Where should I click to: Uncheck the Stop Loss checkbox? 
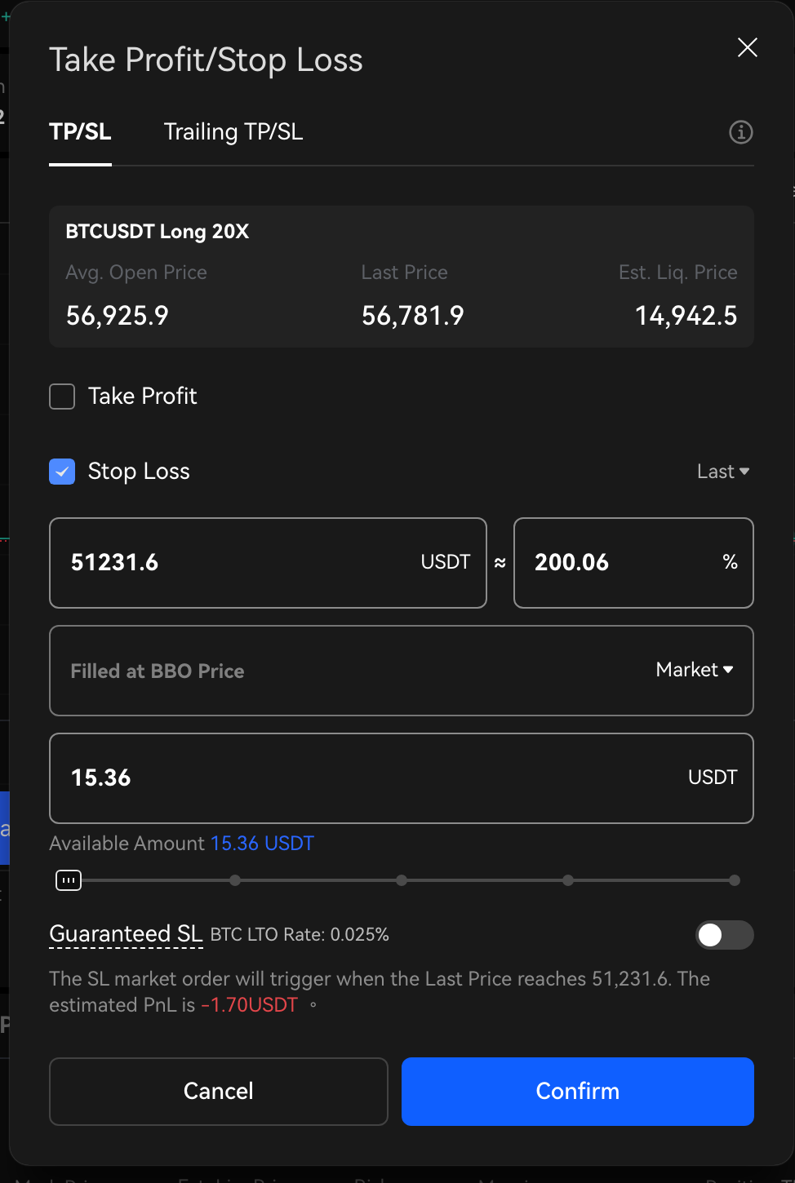point(62,472)
